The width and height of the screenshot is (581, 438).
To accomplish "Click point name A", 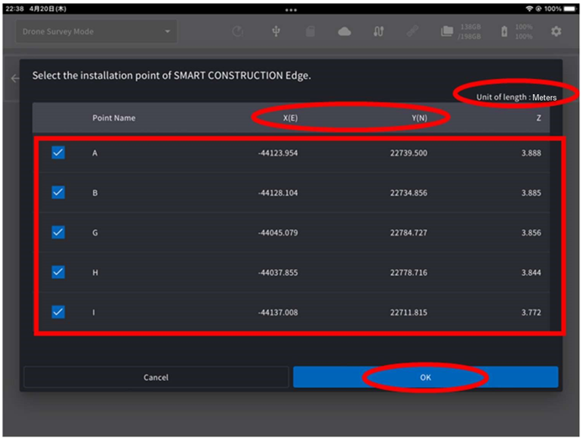I will [x=95, y=153].
